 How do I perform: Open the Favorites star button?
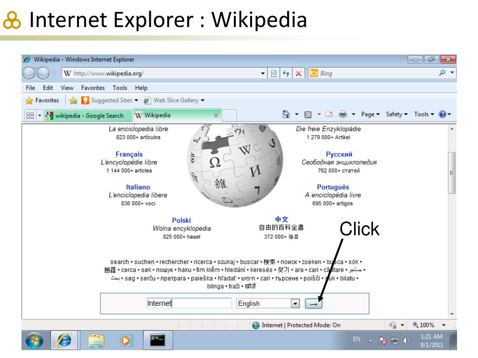coord(42,101)
